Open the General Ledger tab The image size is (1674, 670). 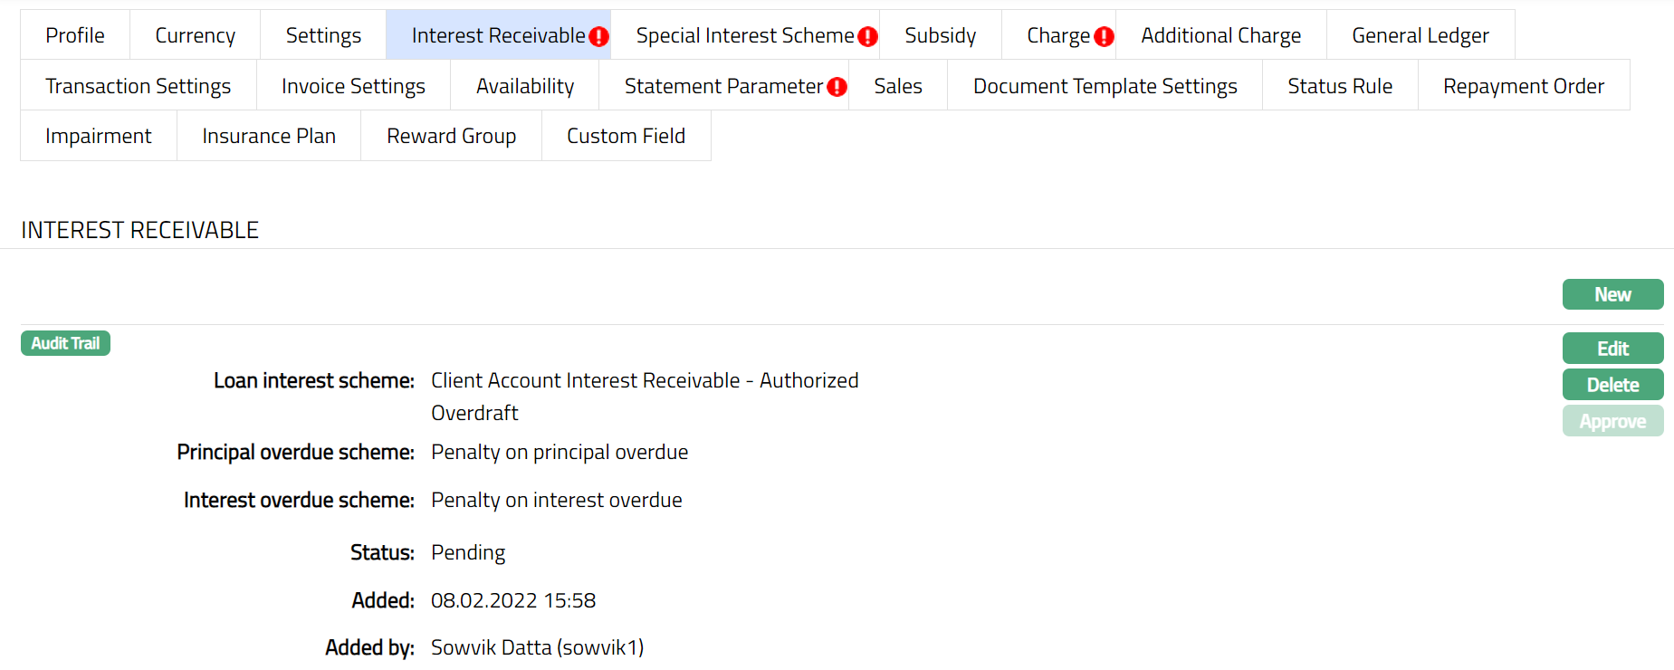(x=1420, y=35)
